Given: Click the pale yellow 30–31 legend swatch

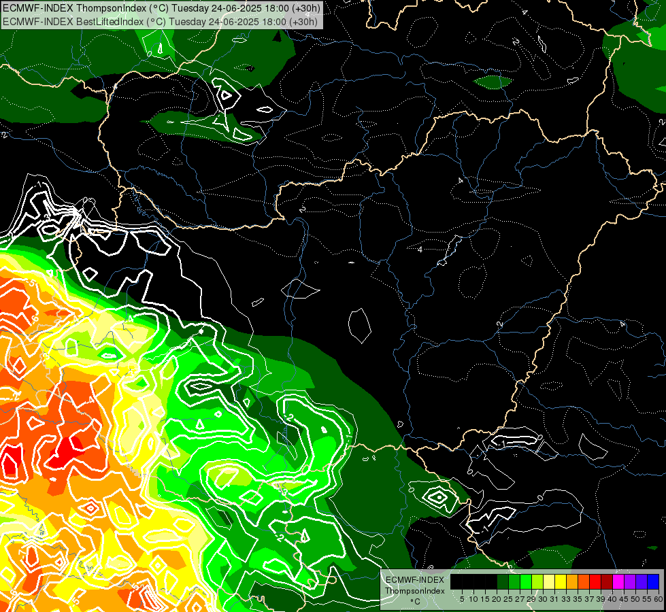Looking at the screenshot, I should (x=549, y=581).
